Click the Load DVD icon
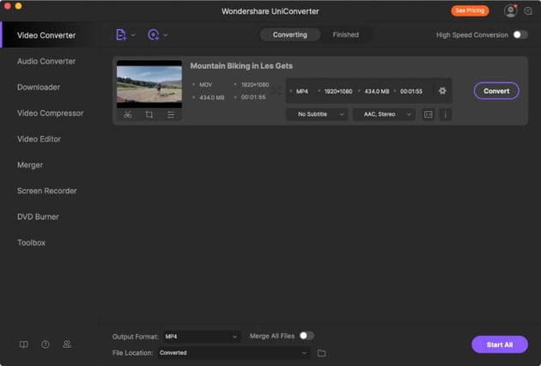 tap(153, 35)
